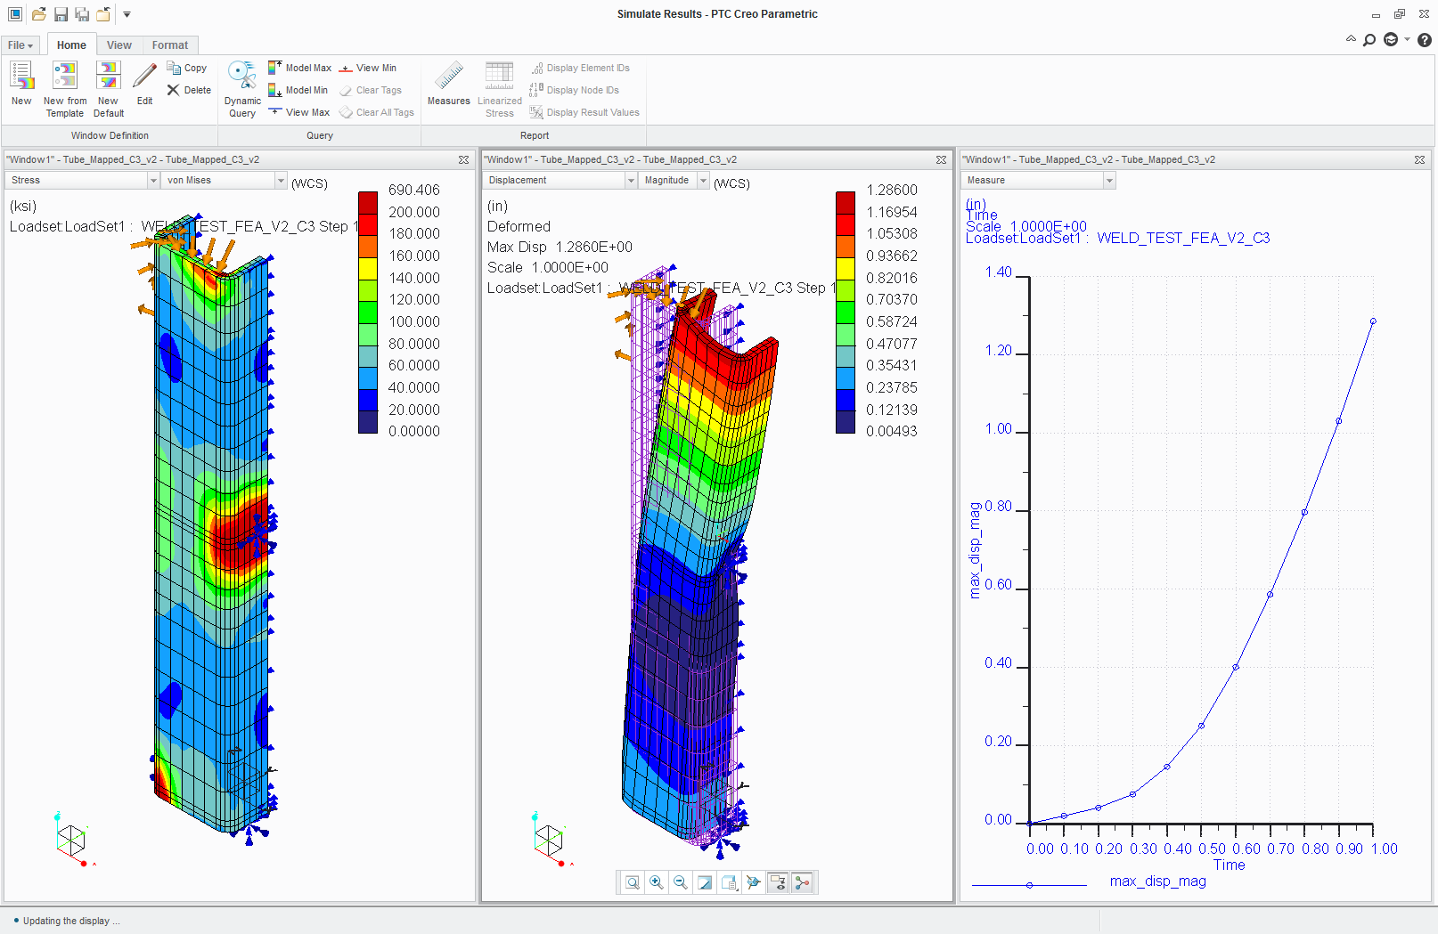Click the dark blue swatch in stress legend

click(368, 421)
